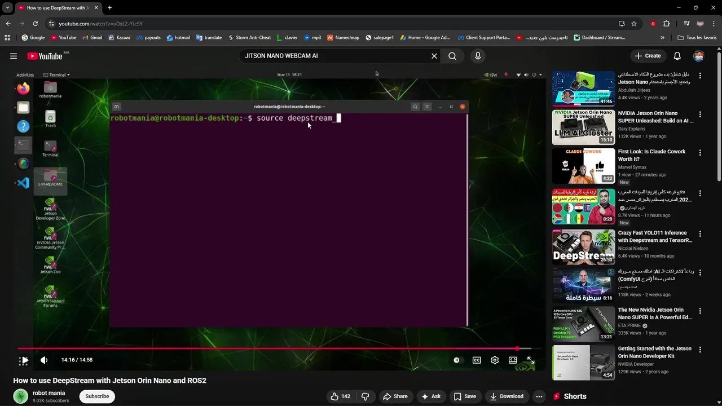This screenshot has width=722, height=406.
Task: Open NVIDIA Jetson Orin Nano SUPER thumbnail
Action: pyautogui.click(x=583, y=127)
